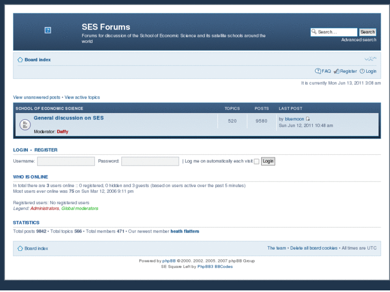Viewport: 390px width, 292px height.
Task: Focus the Password input field
Action: (x=150, y=161)
